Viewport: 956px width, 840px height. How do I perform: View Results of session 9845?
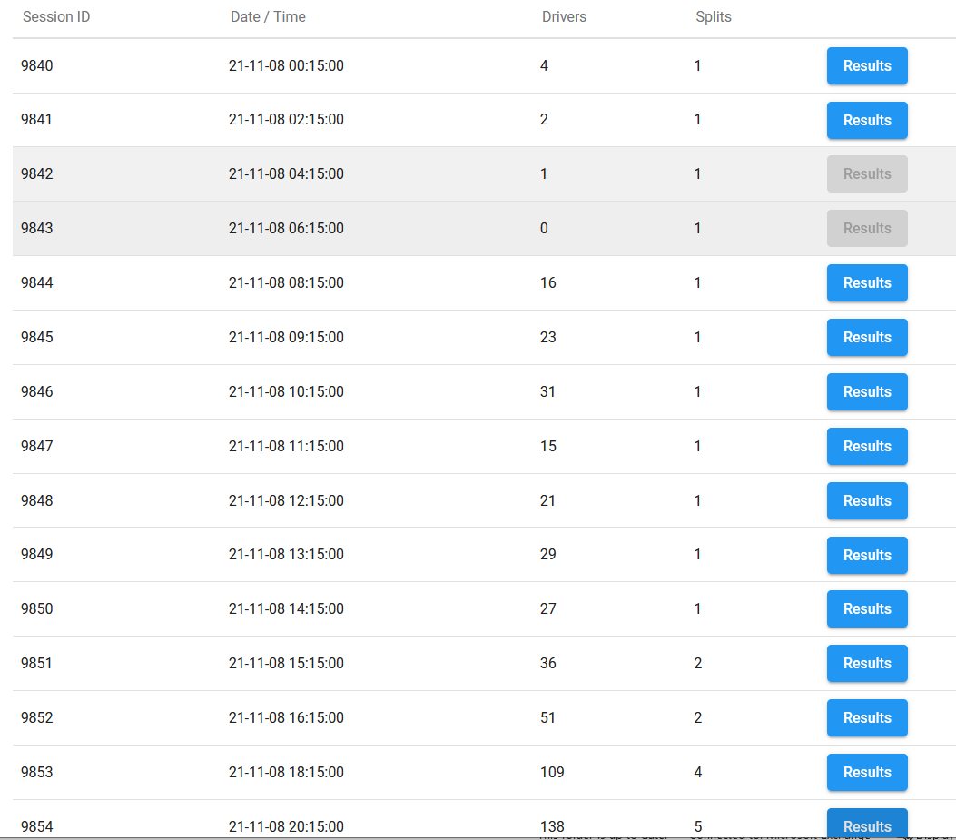tap(866, 338)
